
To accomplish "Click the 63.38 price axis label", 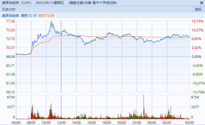I will coord(11,74).
